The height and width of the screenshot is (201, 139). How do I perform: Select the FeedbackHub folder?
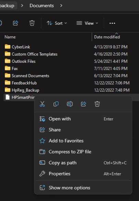21,83
